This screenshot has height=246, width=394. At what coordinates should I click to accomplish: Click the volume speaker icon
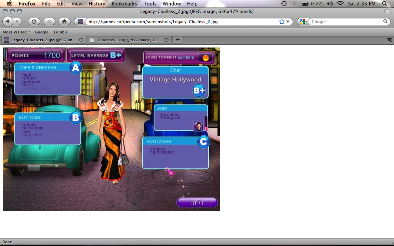tap(329, 3)
